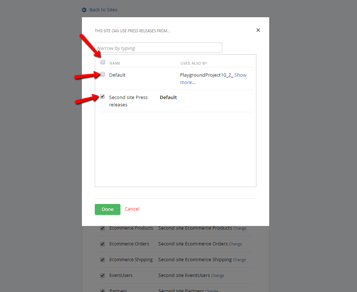This screenshot has height=292, width=357.
Task: Check the Default press releases checkbox
Action: pos(103,74)
